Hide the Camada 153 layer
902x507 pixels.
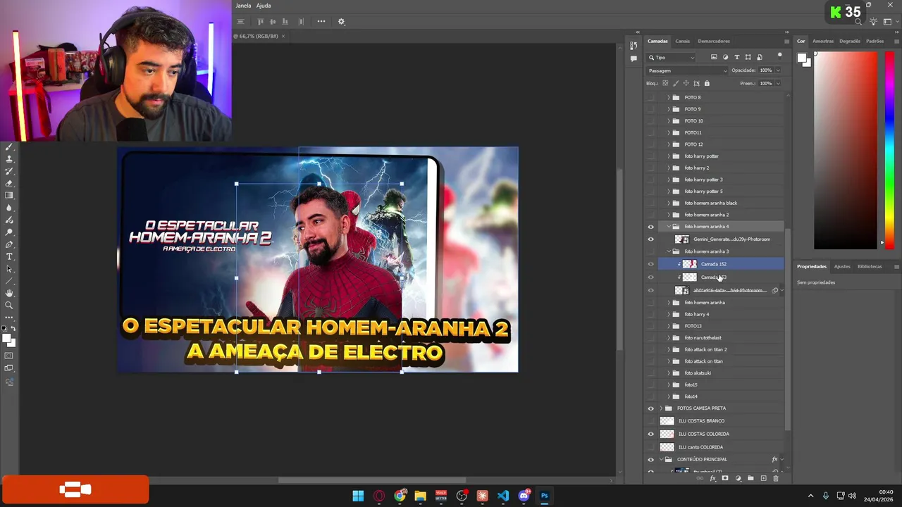point(650,277)
